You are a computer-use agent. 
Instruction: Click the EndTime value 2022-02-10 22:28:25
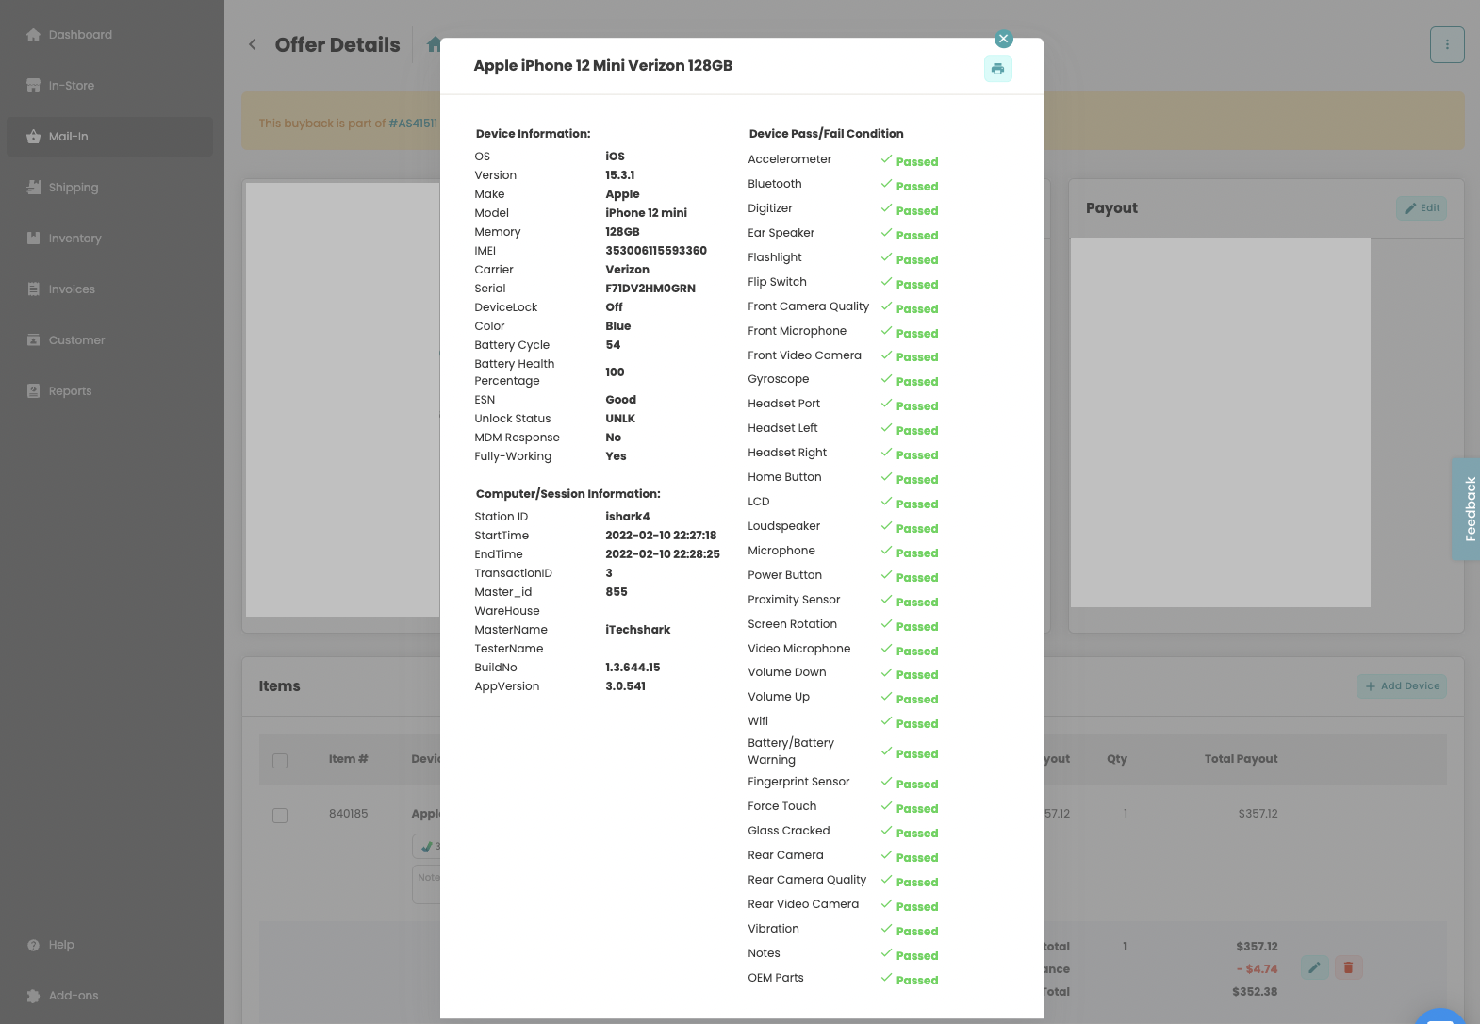(663, 554)
